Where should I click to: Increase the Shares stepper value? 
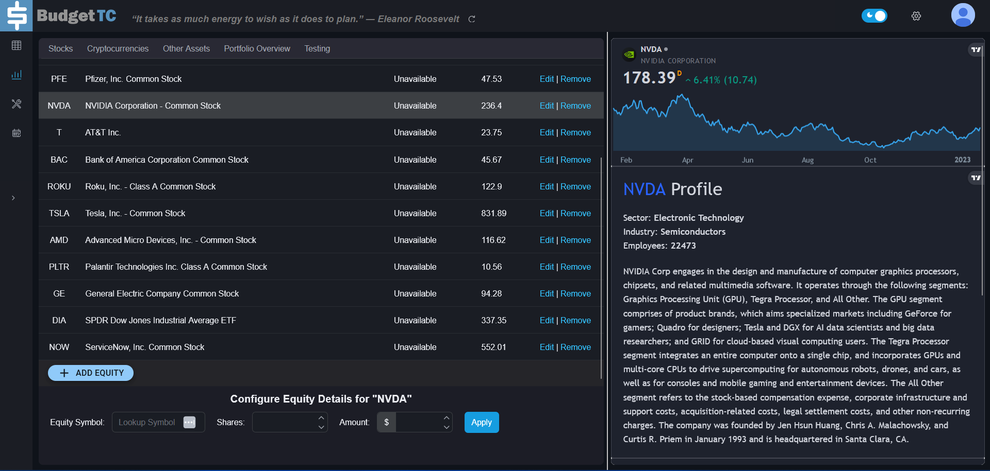(x=321, y=418)
